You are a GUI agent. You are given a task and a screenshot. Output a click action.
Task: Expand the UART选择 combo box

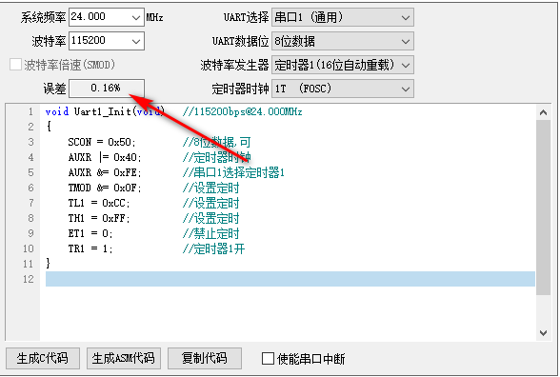pyautogui.click(x=343, y=17)
